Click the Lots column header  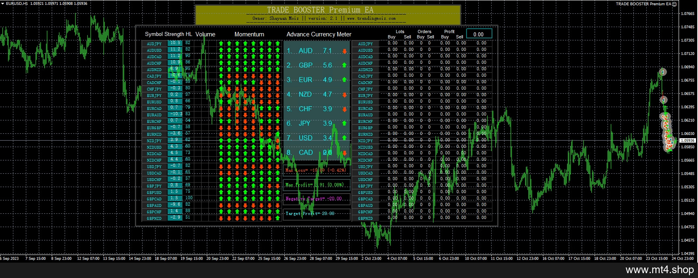(x=400, y=32)
